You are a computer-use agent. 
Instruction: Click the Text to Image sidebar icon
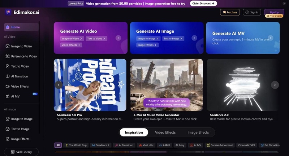coord(8,129)
